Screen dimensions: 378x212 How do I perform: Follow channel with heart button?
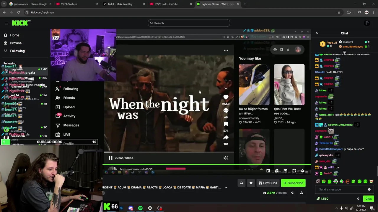tap(251, 183)
